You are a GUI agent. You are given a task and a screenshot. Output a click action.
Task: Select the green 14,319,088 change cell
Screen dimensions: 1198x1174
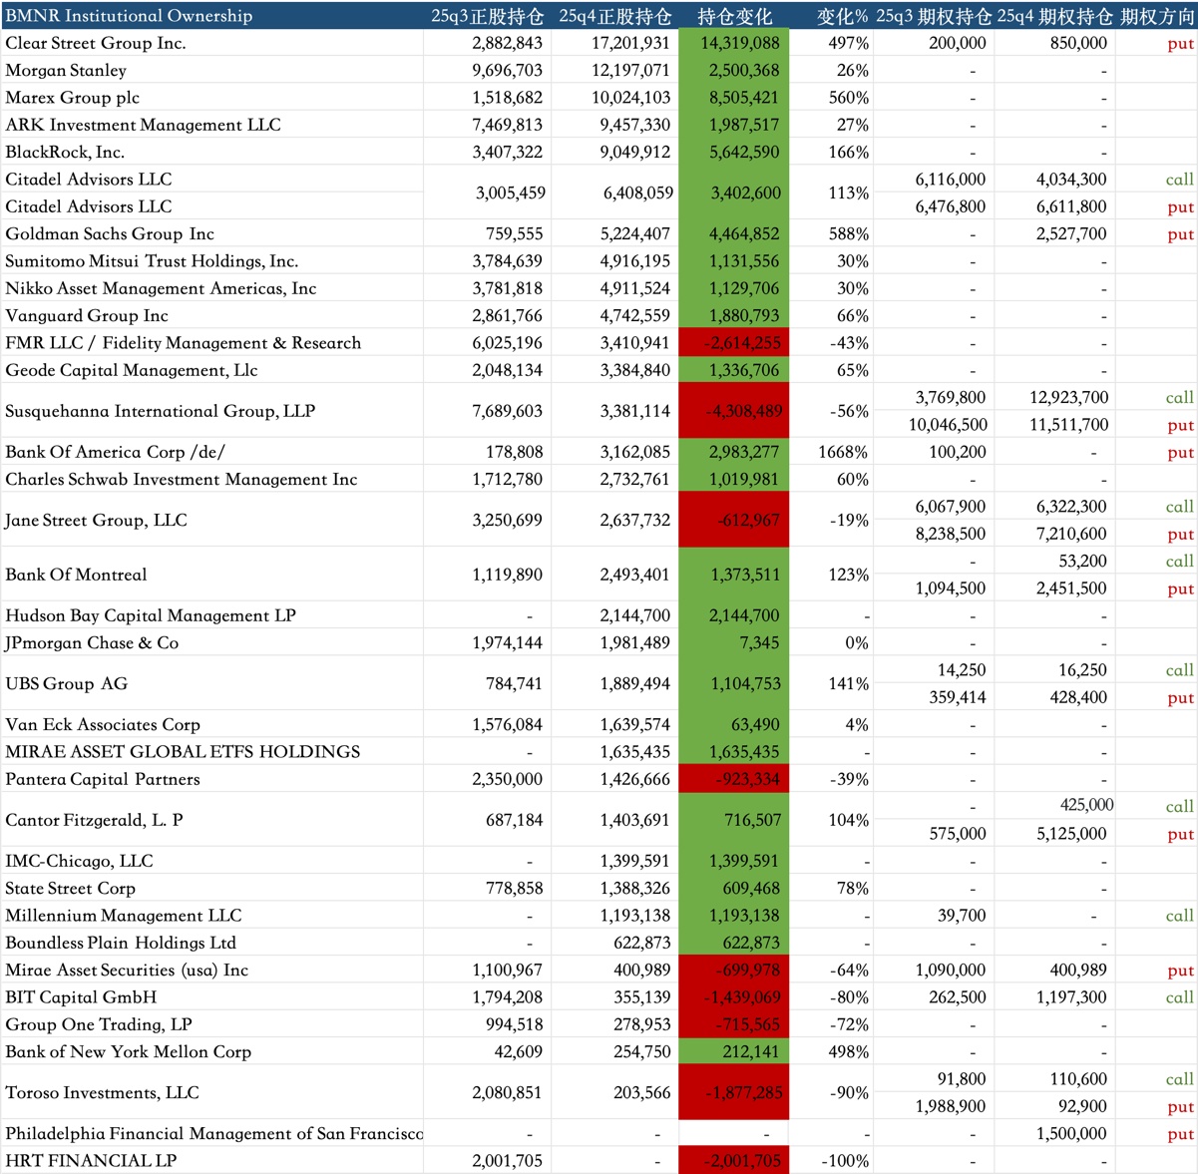[x=734, y=44]
